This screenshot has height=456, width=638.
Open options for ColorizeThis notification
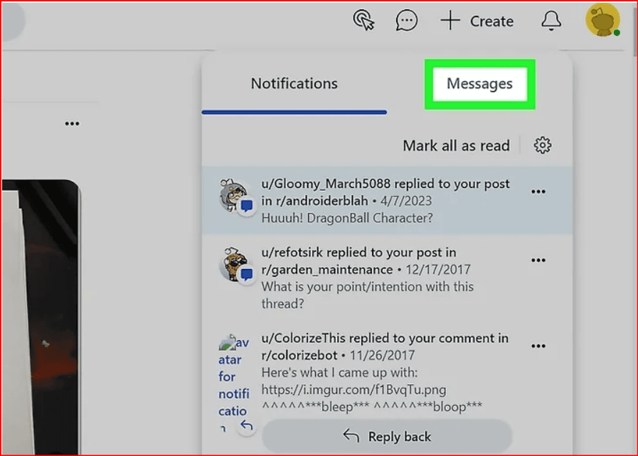coord(538,346)
